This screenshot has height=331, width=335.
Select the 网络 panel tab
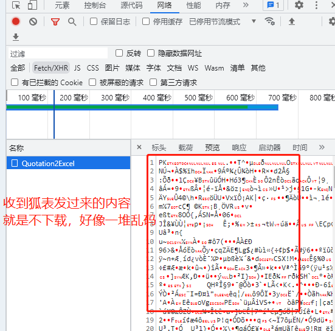click(164, 5)
